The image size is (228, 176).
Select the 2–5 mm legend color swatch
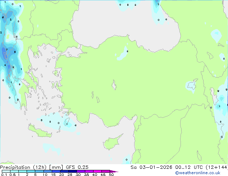tap(31, 171)
